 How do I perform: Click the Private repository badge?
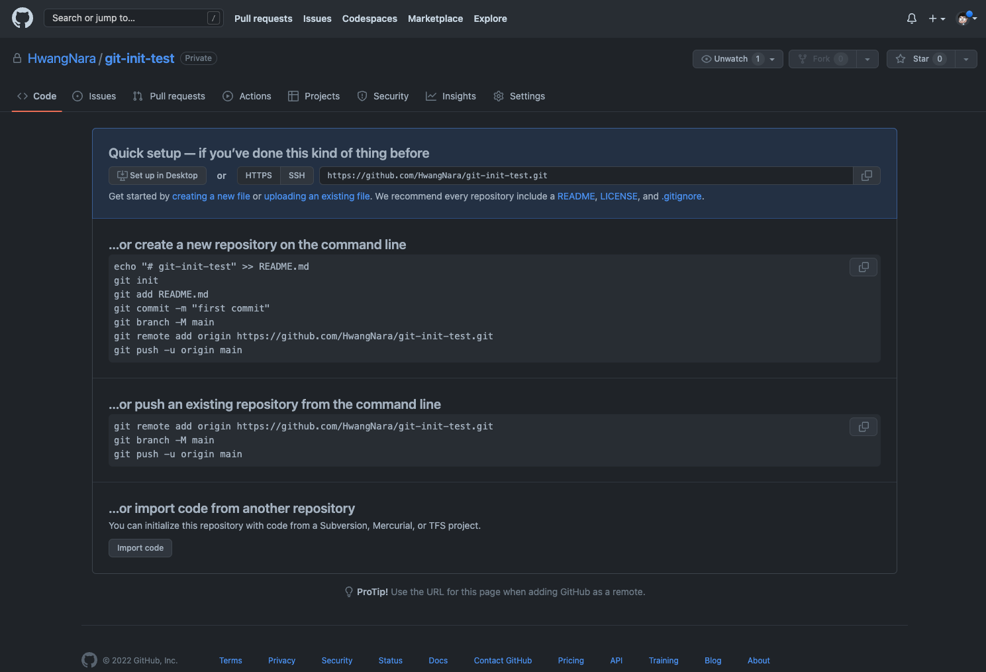[199, 58]
